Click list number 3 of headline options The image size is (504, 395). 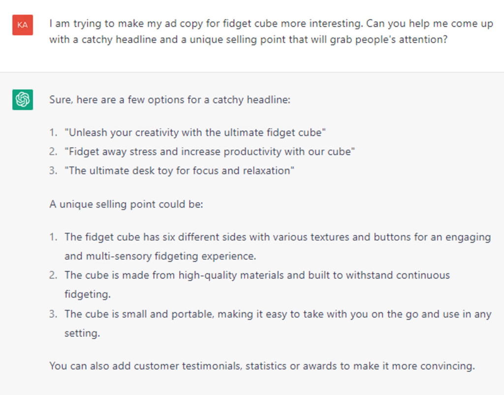(x=53, y=170)
